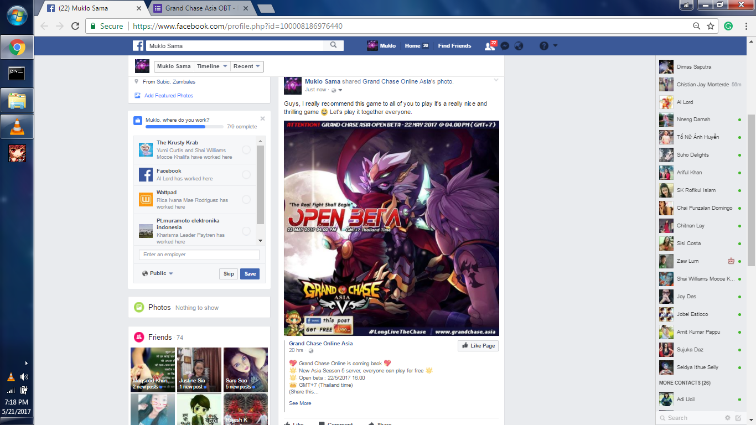Select the Pt.muramoto elektronika indonesia radio button
This screenshot has width=756, height=425.
pyautogui.click(x=246, y=231)
